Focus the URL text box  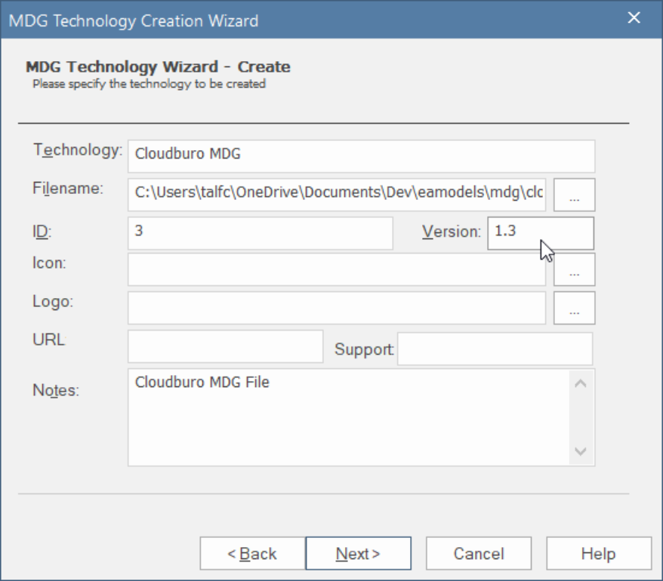(x=225, y=346)
